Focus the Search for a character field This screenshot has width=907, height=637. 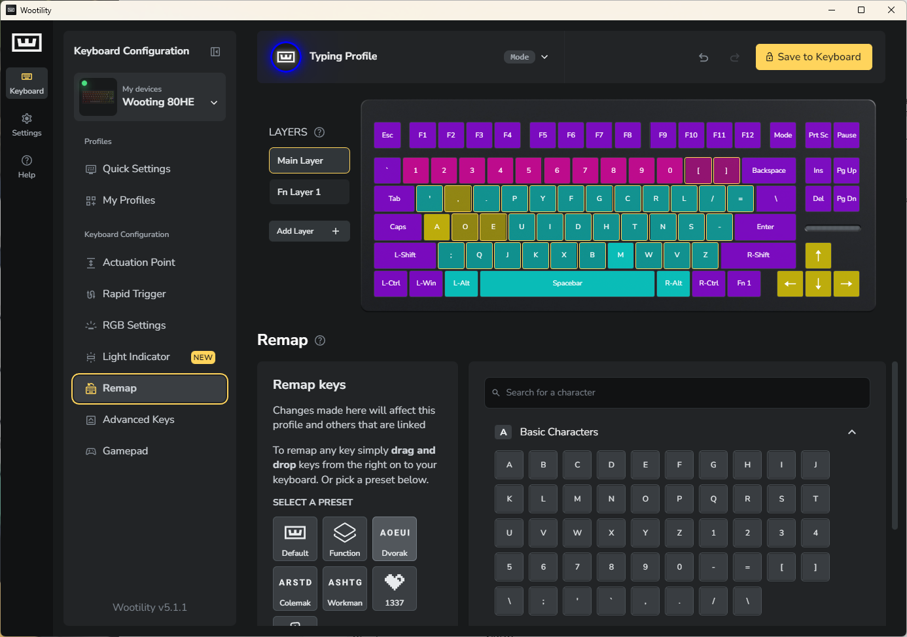point(677,393)
